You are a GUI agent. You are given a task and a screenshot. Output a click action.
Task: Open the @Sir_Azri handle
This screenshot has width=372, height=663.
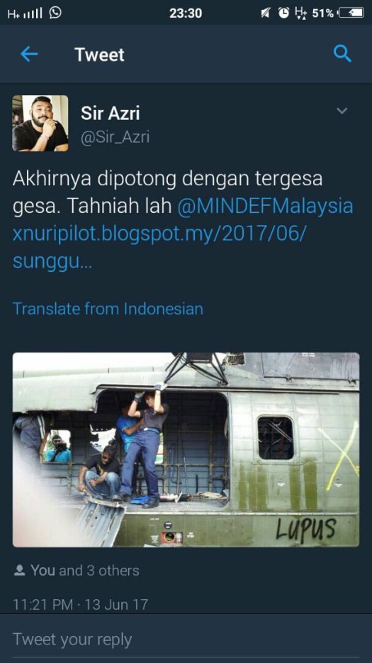(x=115, y=138)
